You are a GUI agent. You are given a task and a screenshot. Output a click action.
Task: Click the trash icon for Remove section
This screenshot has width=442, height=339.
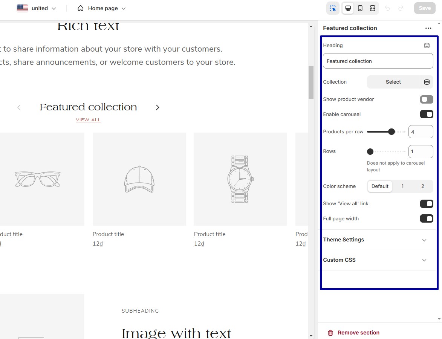click(330, 333)
